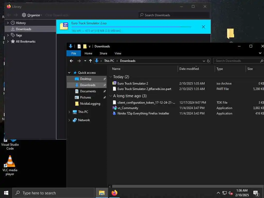Click the taskbar Type here to search box
264x198 pixels.
pyautogui.click(x=54, y=193)
